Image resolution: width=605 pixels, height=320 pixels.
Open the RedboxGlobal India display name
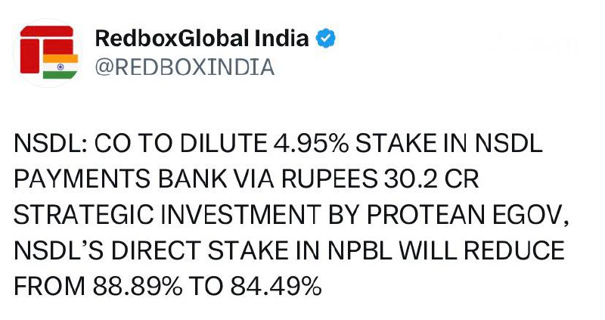tap(202, 39)
